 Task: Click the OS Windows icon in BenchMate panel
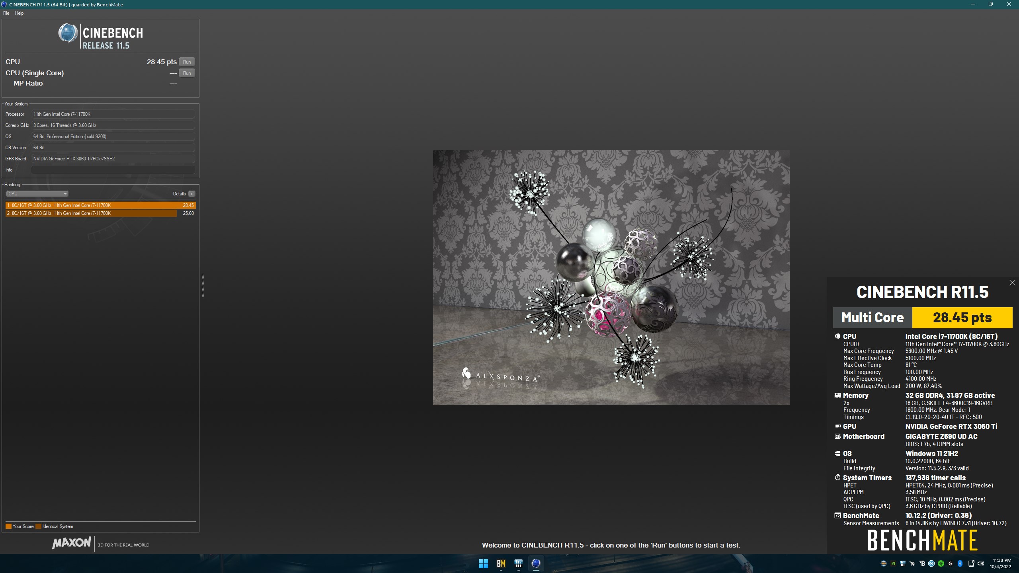837,453
